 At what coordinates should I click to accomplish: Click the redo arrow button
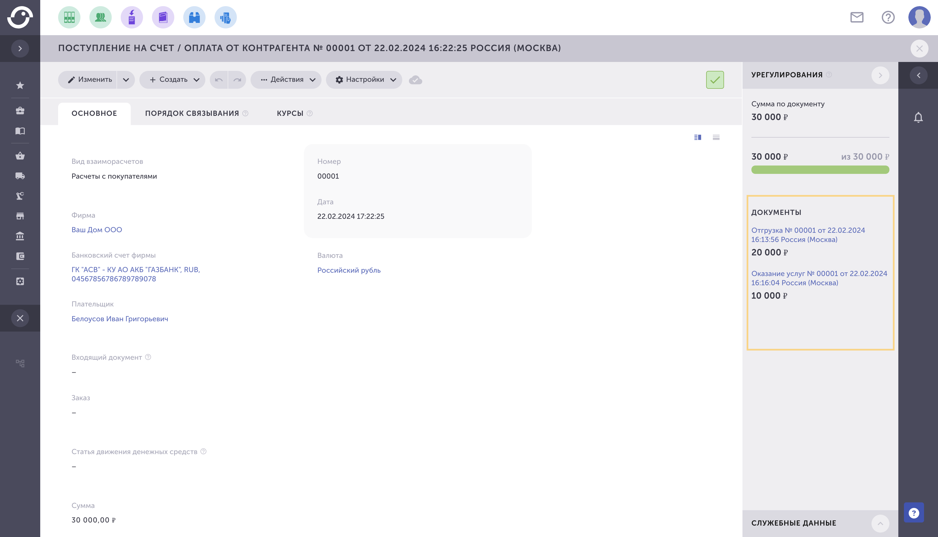(x=237, y=80)
